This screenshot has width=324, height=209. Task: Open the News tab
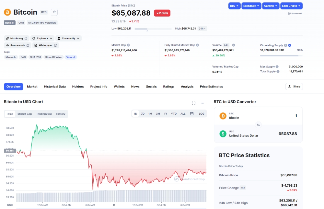click(x=135, y=87)
